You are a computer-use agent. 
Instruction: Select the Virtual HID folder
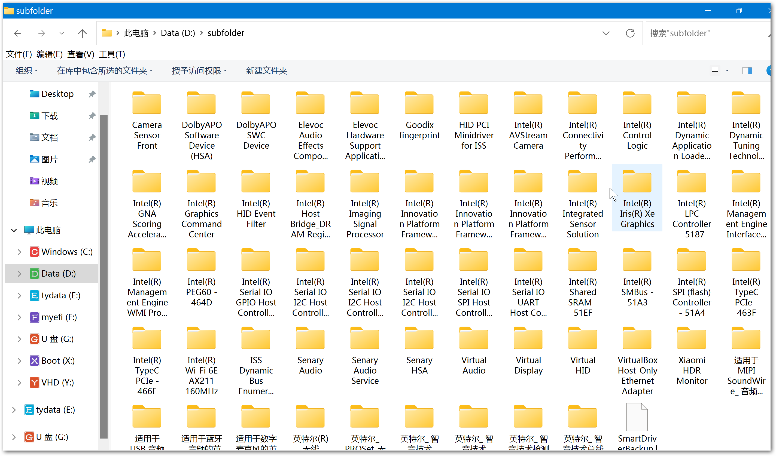pyautogui.click(x=583, y=351)
